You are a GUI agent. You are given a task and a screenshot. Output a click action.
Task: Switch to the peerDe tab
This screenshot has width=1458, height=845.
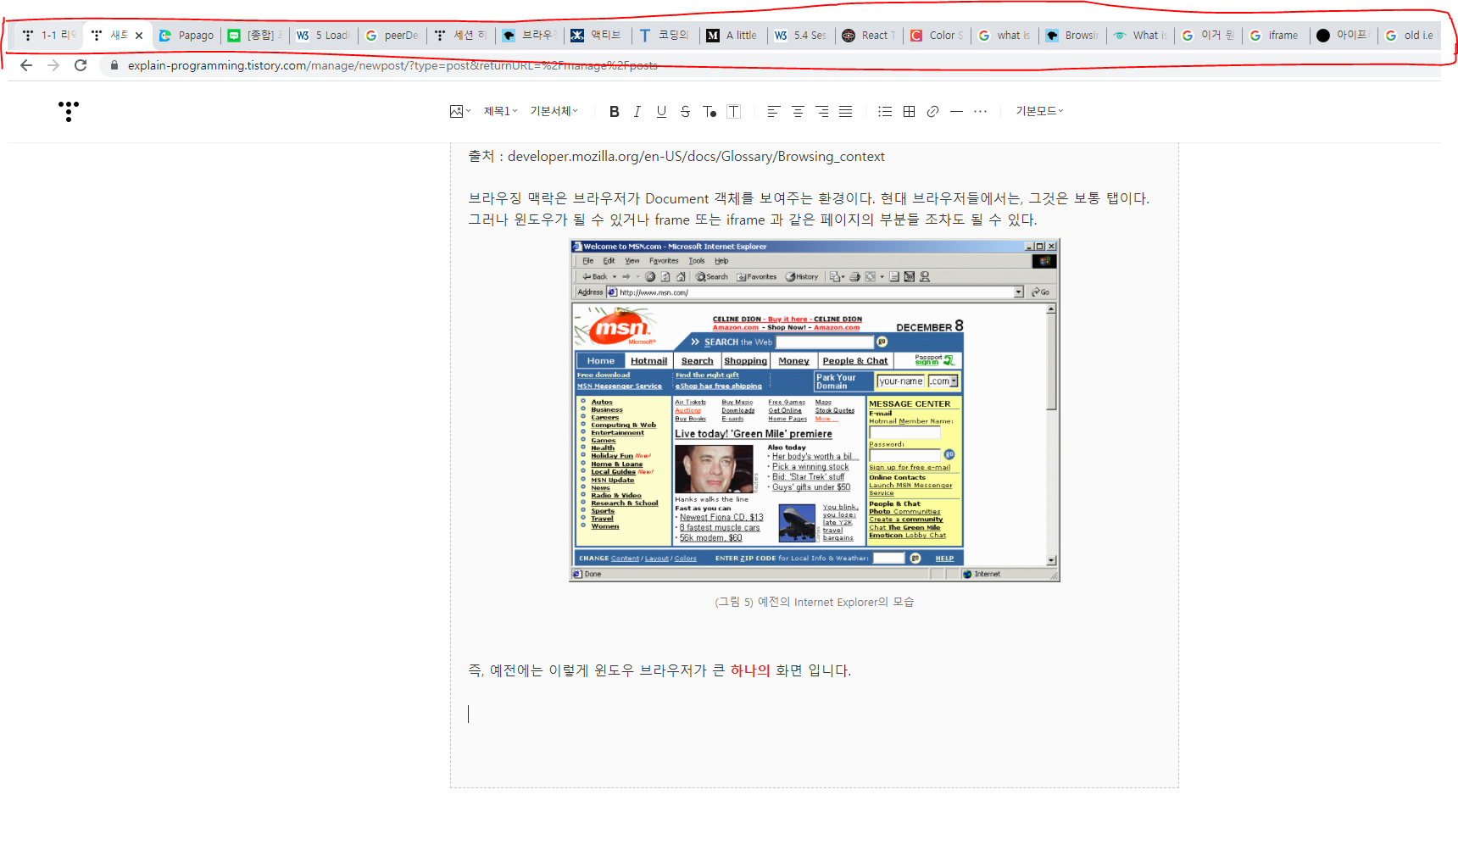tap(392, 35)
